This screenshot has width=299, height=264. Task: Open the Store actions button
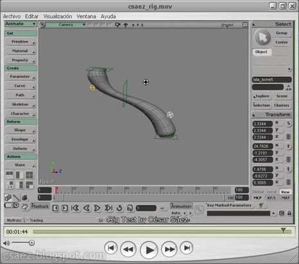(x=21, y=165)
